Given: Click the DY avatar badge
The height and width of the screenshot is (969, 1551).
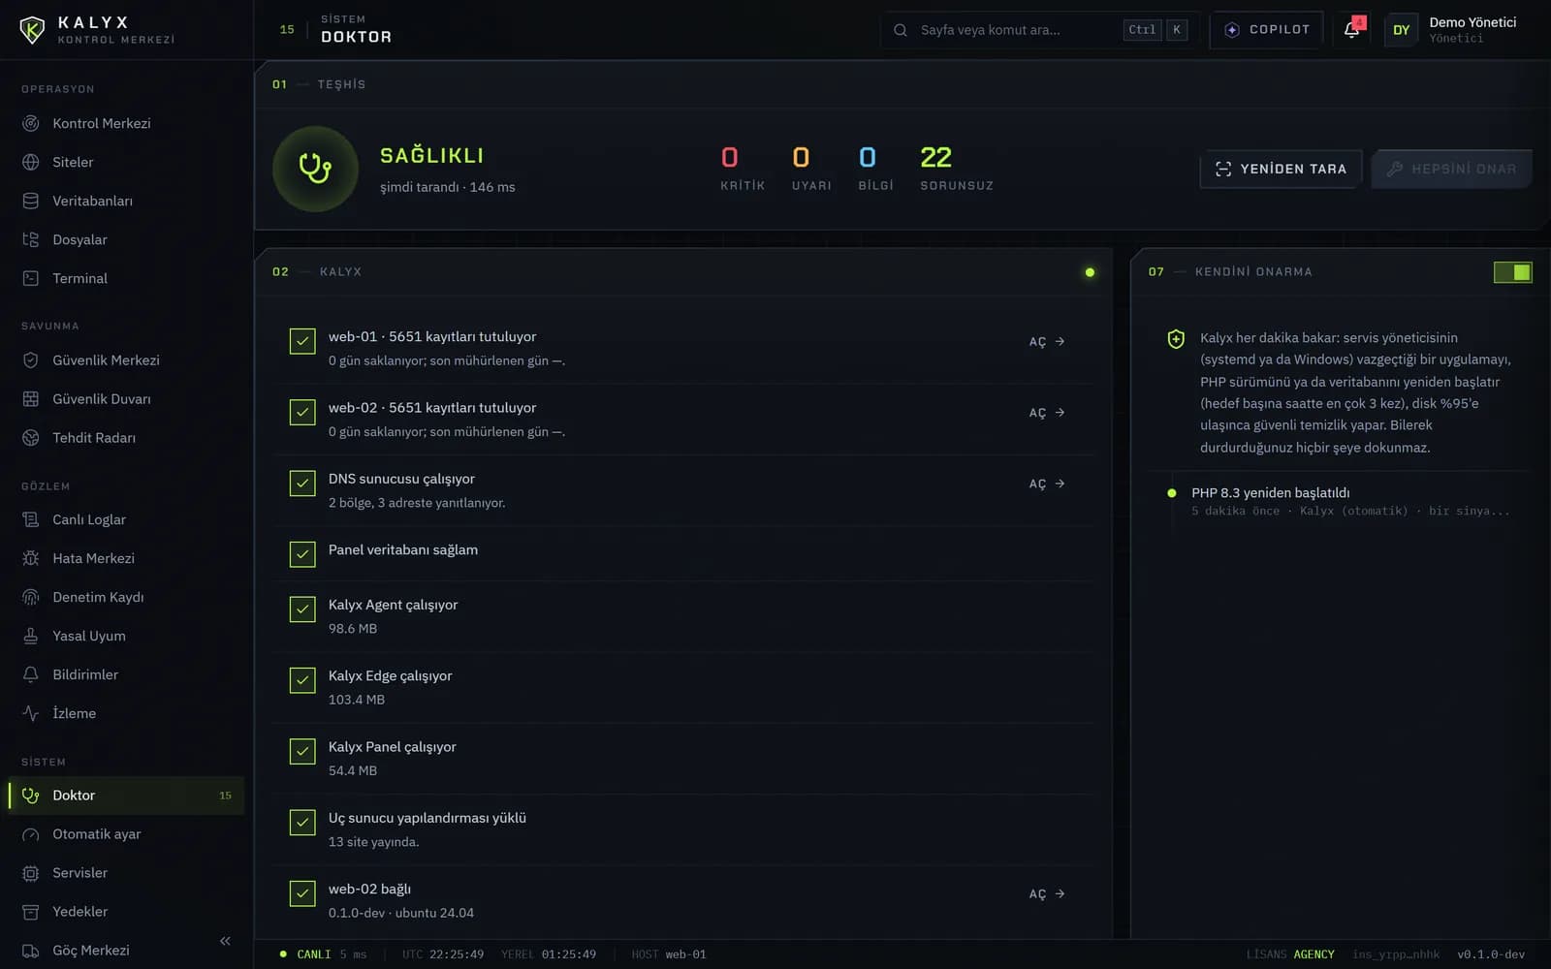Looking at the screenshot, I should pyautogui.click(x=1401, y=30).
